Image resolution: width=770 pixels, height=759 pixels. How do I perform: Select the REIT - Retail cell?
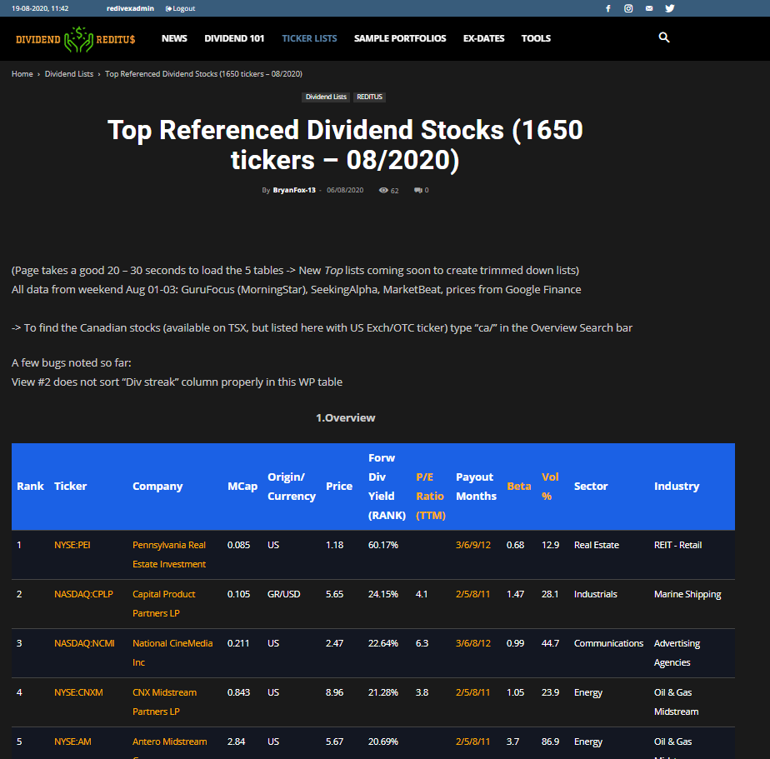point(677,545)
